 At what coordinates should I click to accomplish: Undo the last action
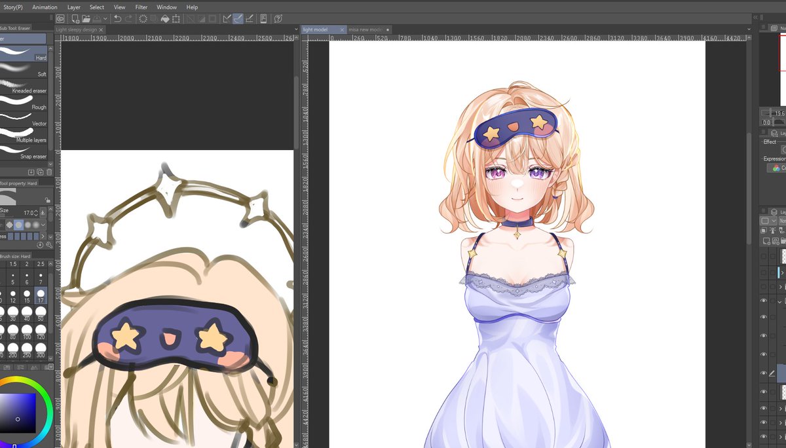click(118, 19)
